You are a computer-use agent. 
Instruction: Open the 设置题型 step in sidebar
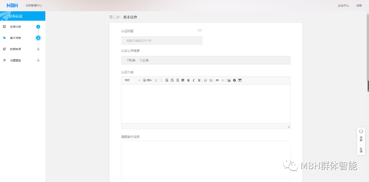(15, 60)
